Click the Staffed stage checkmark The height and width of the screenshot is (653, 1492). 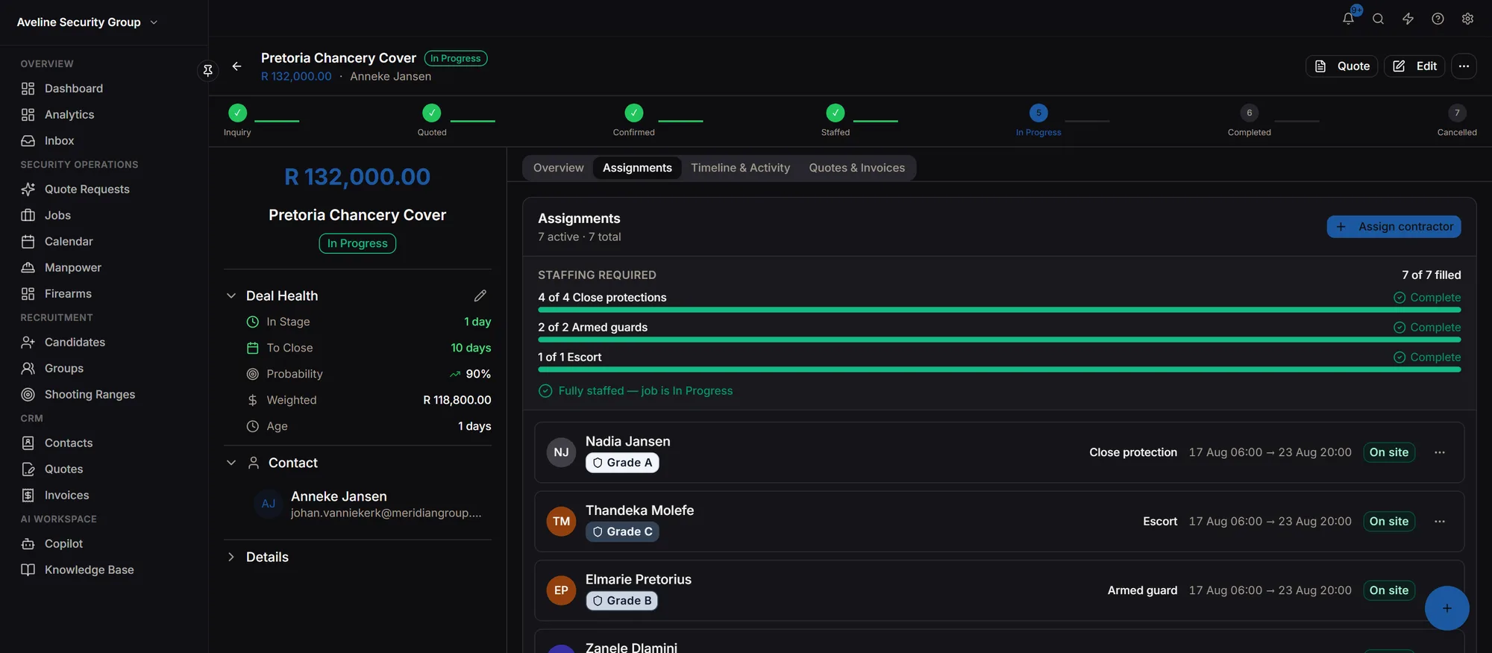tap(836, 113)
